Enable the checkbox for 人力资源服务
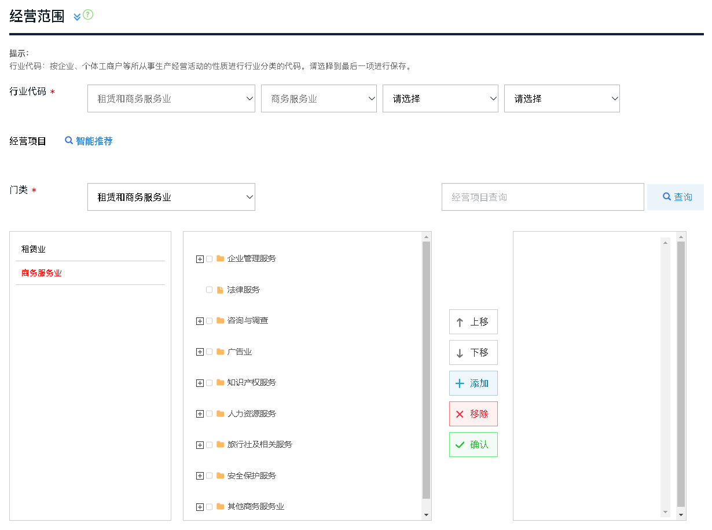This screenshot has width=712, height=530. (208, 413)
